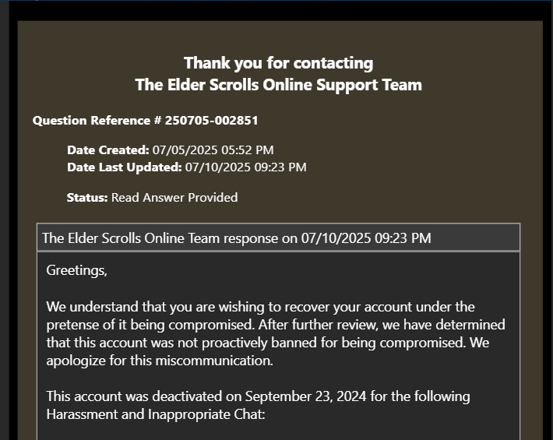Click the response timestamp in header bar
The image size is (553, 440).
pyautogui.click(x=366, y=238)
